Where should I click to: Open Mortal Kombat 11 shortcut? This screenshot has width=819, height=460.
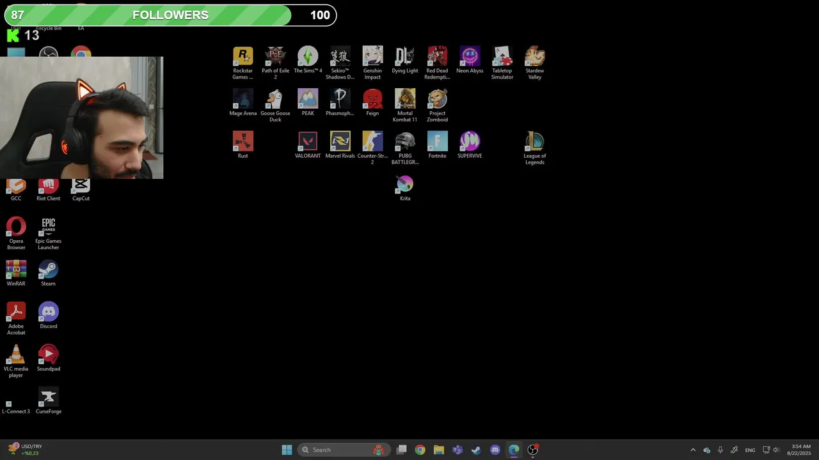[x=405, y=105]
